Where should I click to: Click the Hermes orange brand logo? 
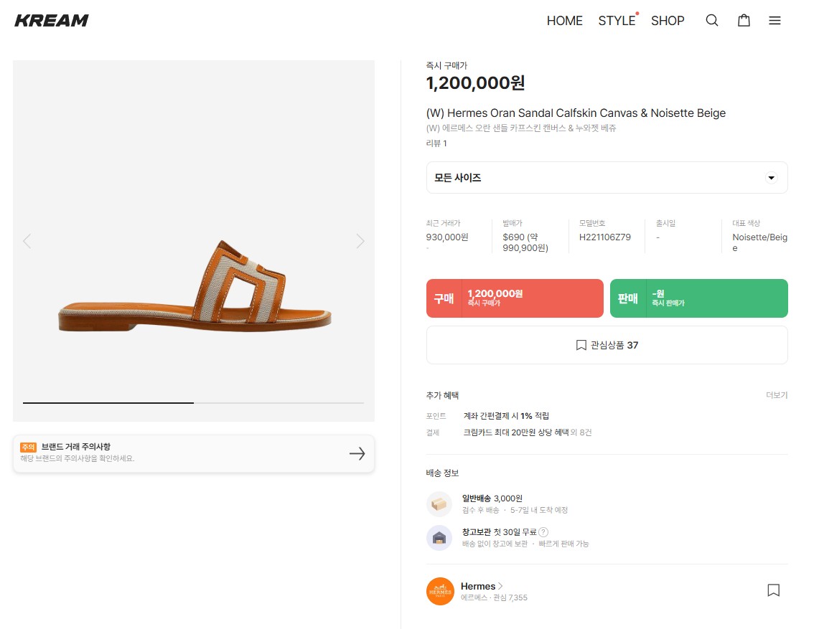[x=440, y=591]
